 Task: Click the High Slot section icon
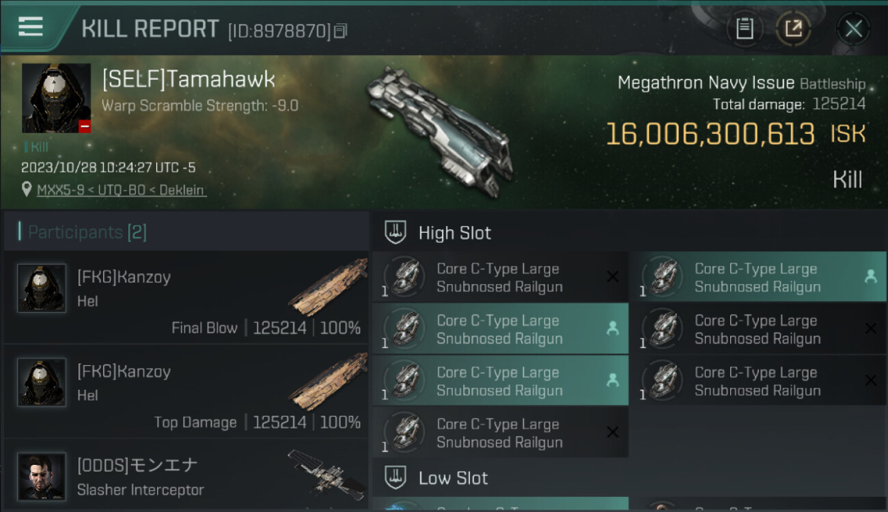tap(396, 233)
